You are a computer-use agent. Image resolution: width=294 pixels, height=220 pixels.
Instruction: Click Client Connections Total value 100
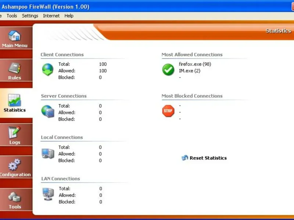pos(103,64)
